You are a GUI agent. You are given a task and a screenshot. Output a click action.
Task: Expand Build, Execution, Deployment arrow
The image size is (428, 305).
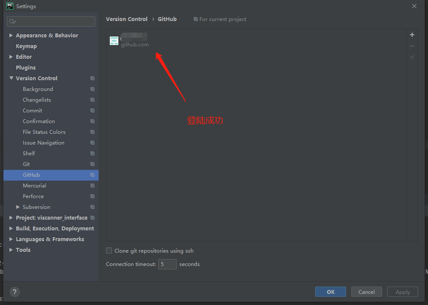[11, 228]
